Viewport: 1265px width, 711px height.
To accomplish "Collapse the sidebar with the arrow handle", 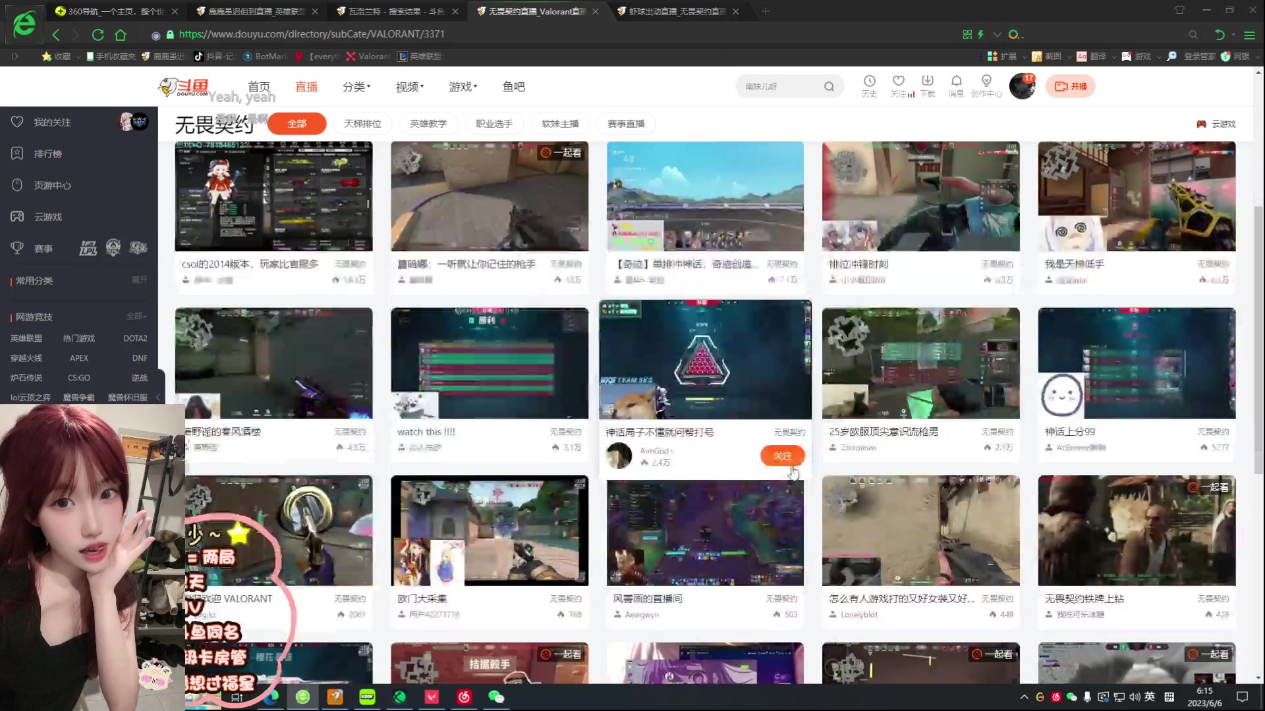I will 158,397.
